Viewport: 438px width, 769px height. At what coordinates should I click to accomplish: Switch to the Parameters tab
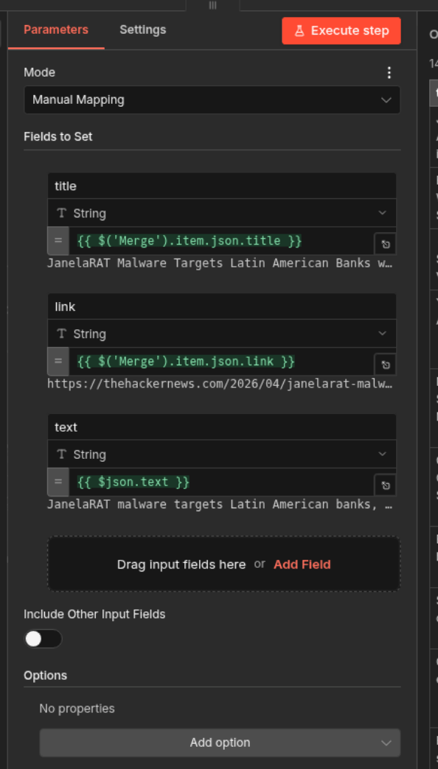coord(56,30)
